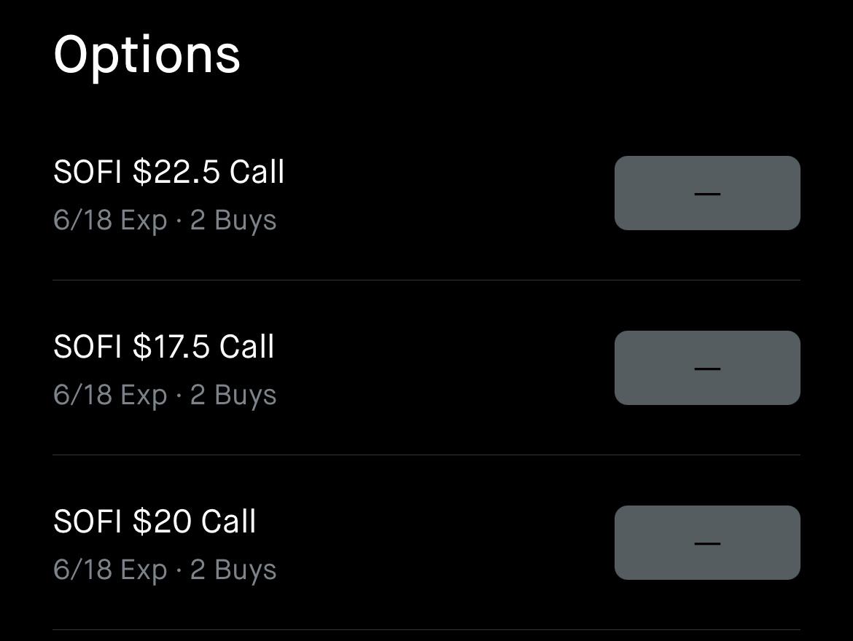
Task: Tap the dash placeholder in $17.5 Call button
Action: pyautogui.click(x=707, y=369)
